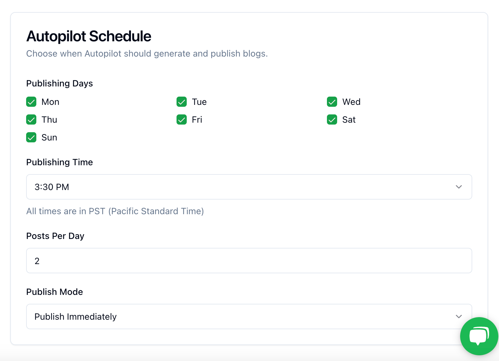
Task: Click the Wed day label text
Action: coord(351,102)
